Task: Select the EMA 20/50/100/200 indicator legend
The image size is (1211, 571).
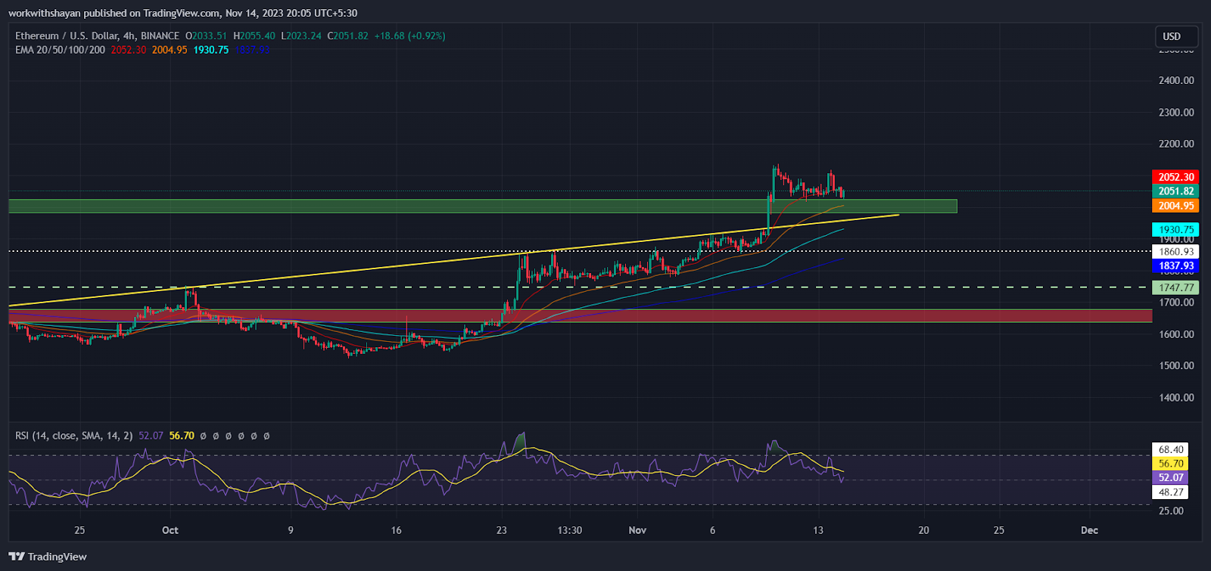Action: (x=61, y=50)
